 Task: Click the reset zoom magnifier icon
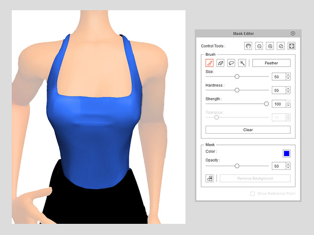[x=281, y=46]
